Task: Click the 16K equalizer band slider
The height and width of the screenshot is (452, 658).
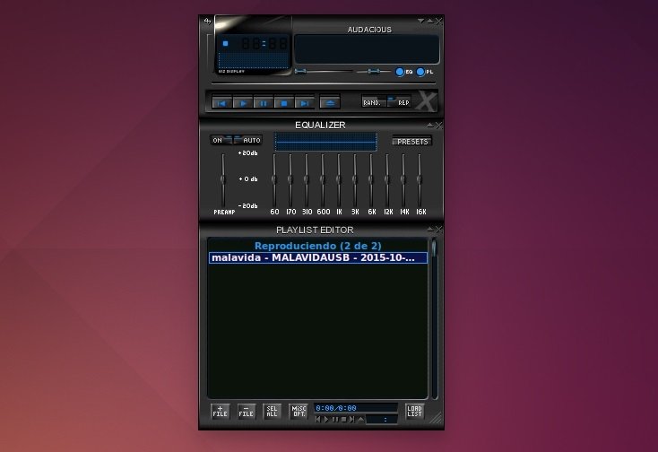Action: 420,179
